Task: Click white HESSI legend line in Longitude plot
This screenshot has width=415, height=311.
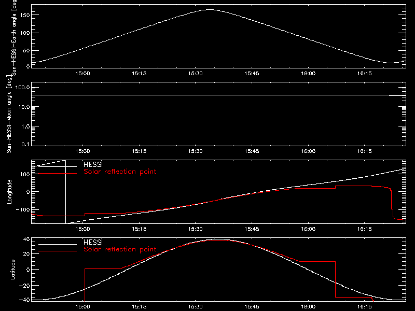Action: 58,166
